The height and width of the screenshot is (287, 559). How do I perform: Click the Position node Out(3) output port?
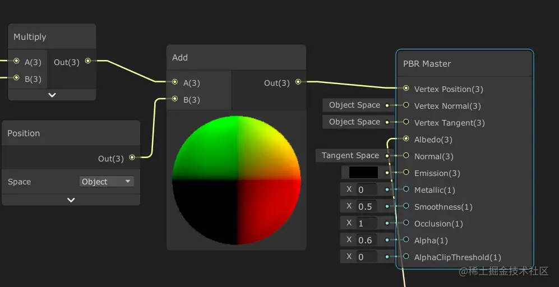point(132,157)
